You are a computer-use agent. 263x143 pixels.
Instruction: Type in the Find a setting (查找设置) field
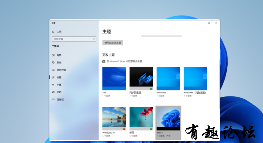coord(72,39)
